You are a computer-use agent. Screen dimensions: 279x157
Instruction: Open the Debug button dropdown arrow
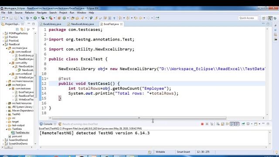click(x=31, y=18)
